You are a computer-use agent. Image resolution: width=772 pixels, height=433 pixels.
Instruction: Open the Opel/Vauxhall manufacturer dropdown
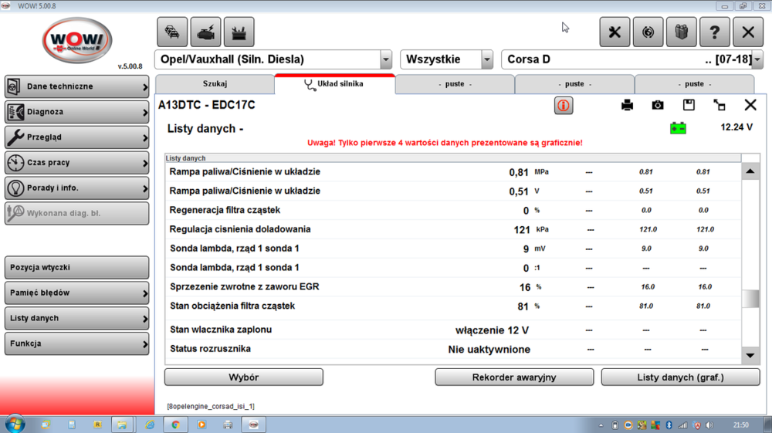(x=385, y=59)
